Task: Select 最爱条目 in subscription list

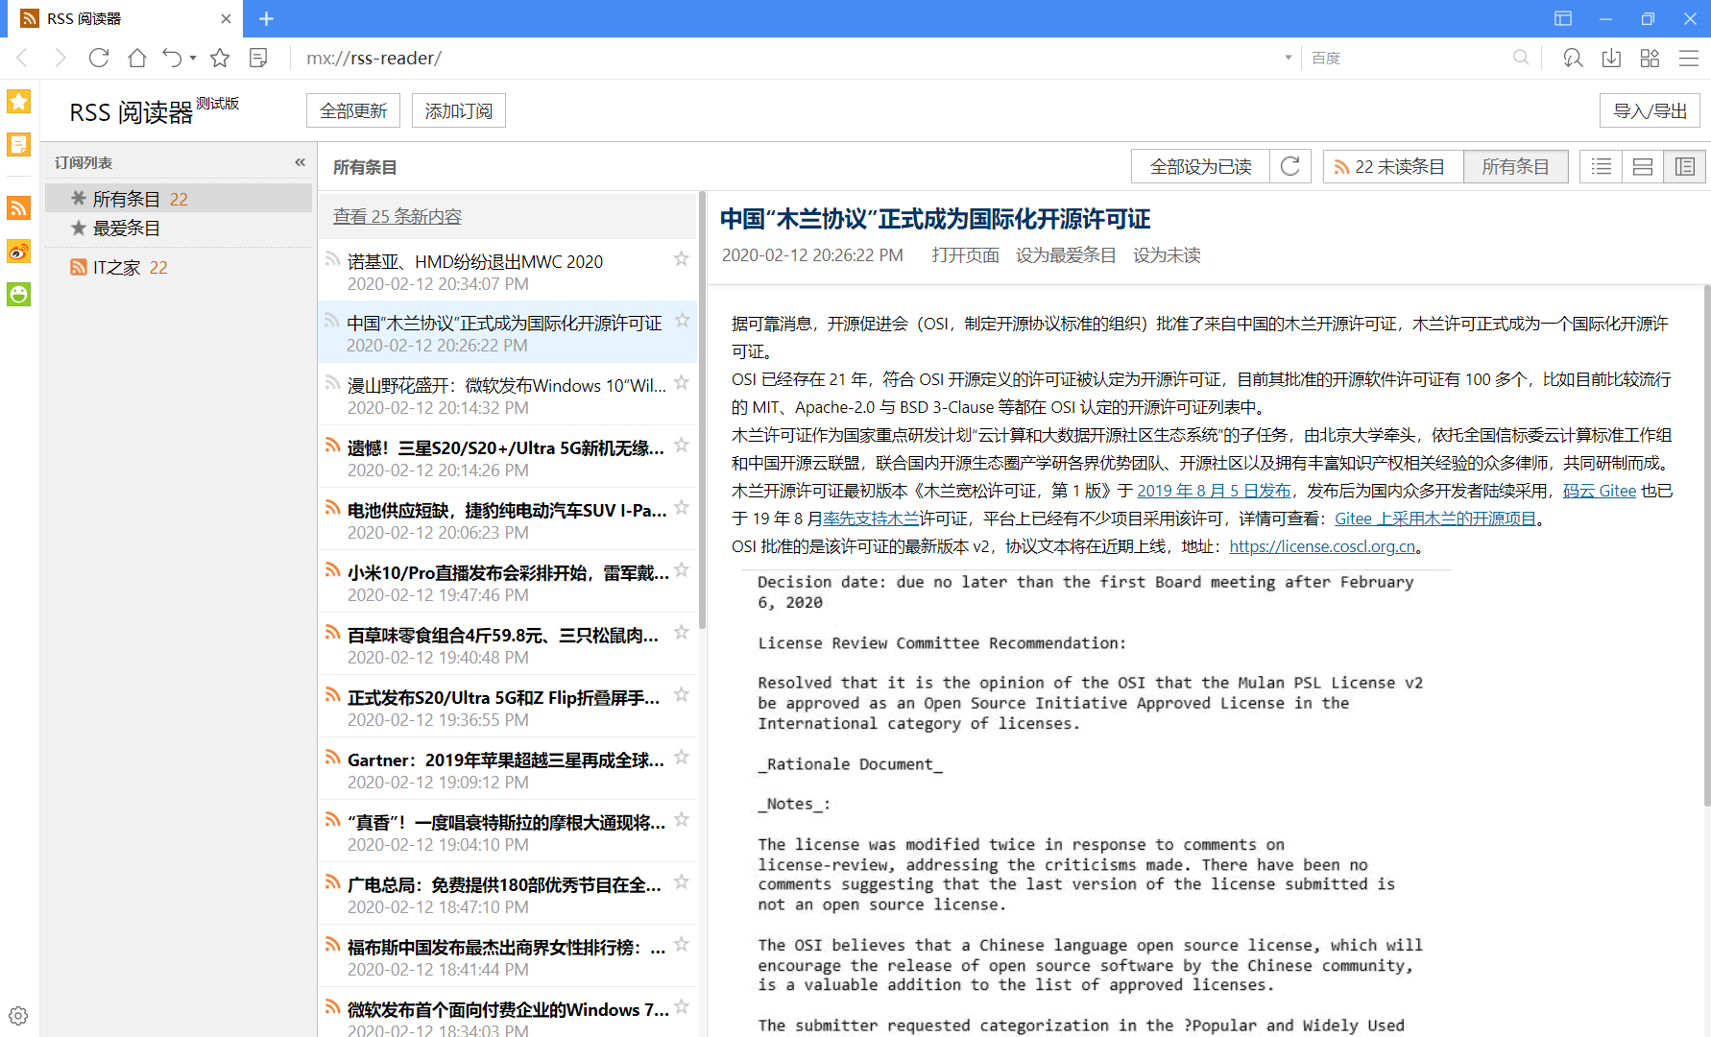Action: click(127, 228)
